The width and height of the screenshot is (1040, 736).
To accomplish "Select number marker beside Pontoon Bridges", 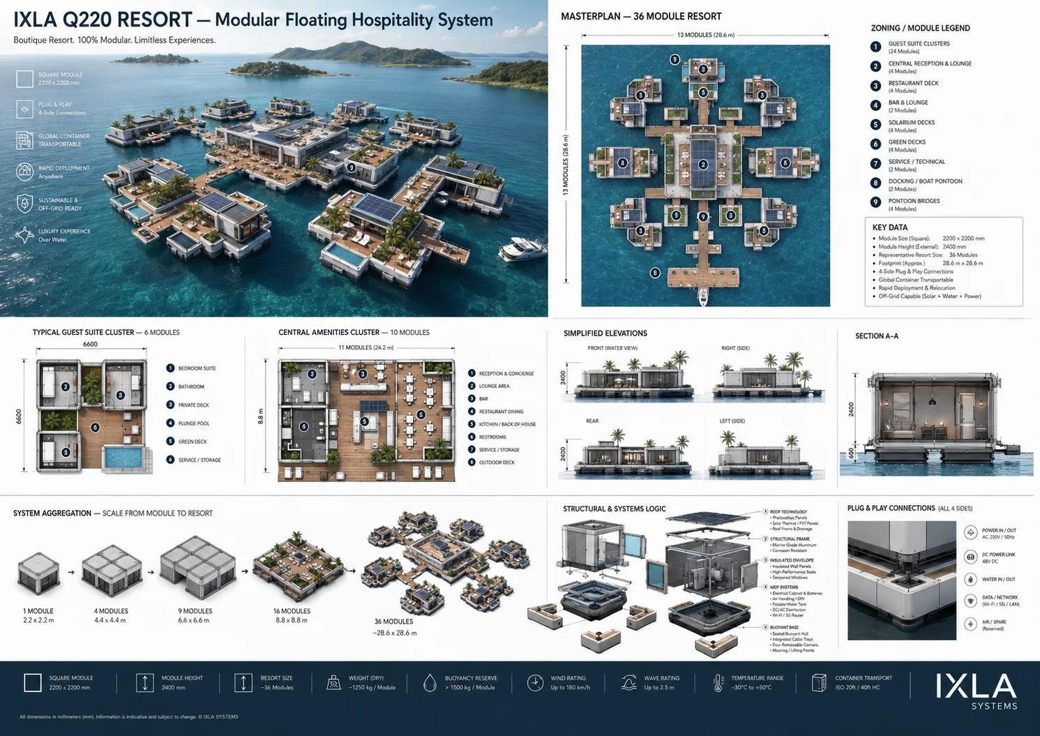I will coord(875,202).
